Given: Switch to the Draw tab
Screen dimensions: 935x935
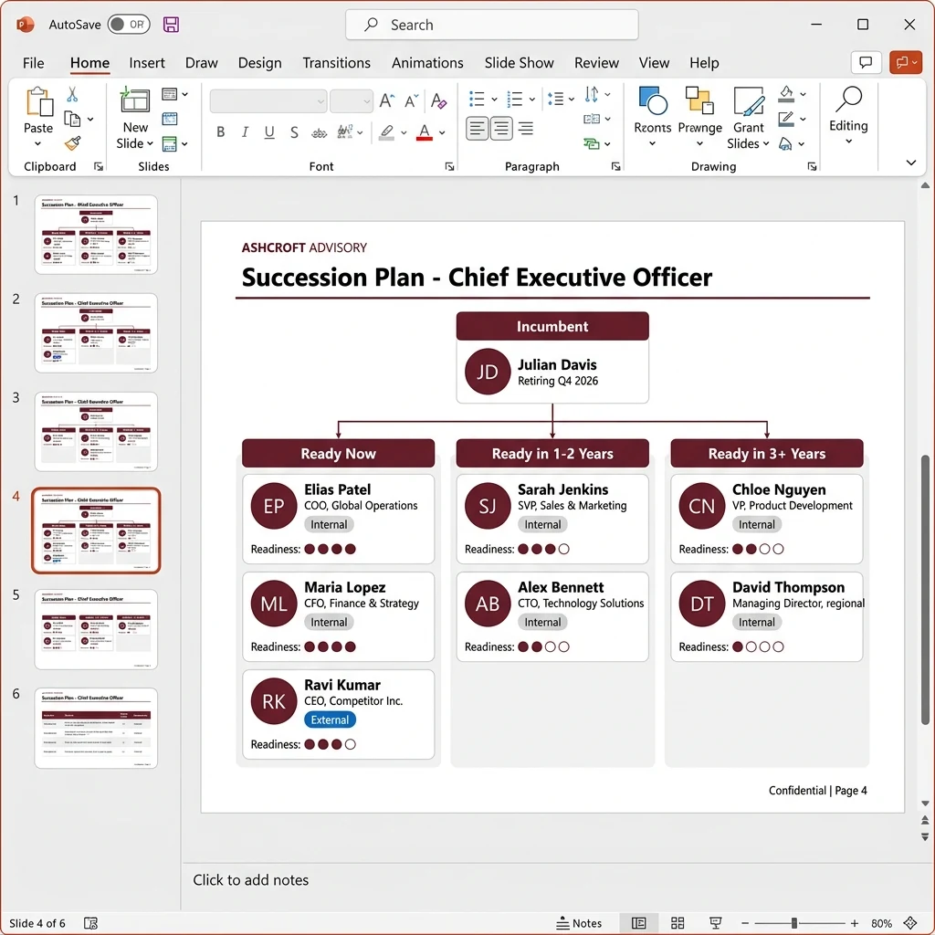Looking at the screenshot, I should [202, 63].
